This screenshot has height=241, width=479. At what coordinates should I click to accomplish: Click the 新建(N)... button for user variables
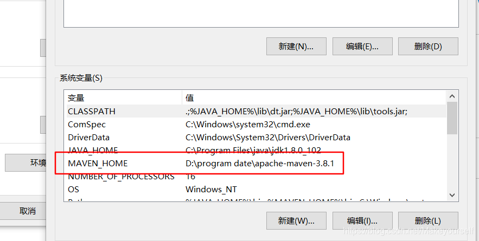(x=296, y=47)
